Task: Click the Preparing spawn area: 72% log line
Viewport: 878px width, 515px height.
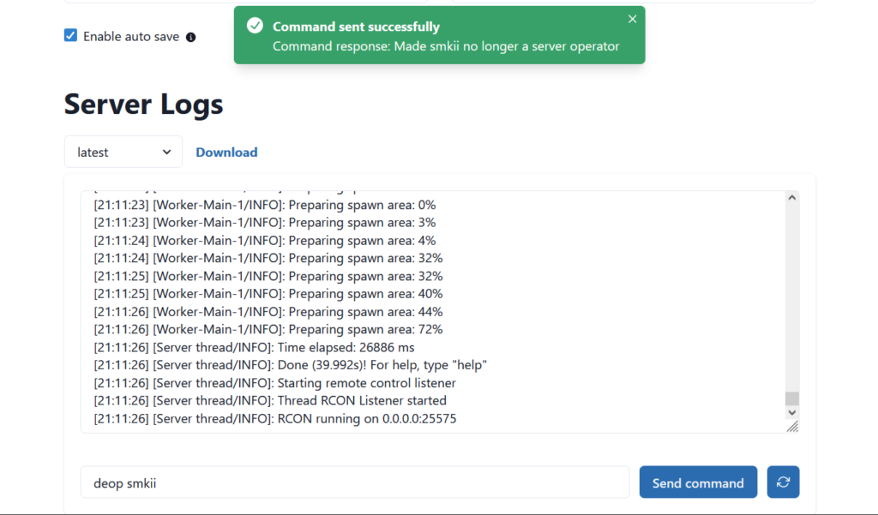Action: 268,329
